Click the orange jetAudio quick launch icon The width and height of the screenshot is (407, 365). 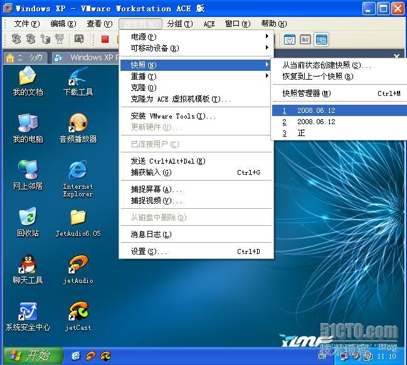pyautogui.click(x=91, y=356)
